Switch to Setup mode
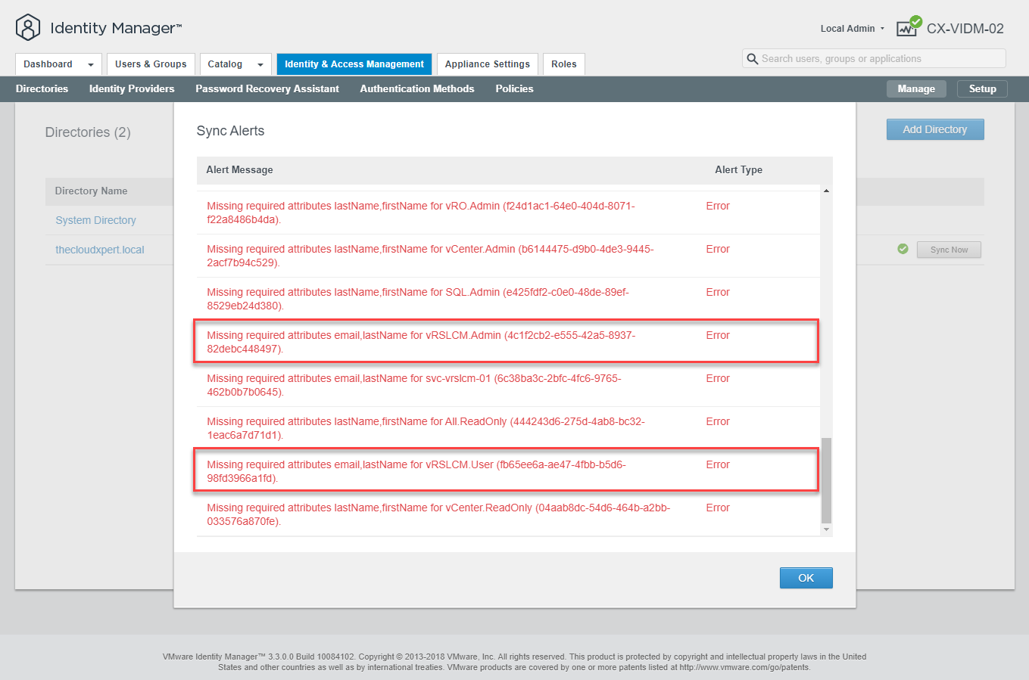 [982, 88]
